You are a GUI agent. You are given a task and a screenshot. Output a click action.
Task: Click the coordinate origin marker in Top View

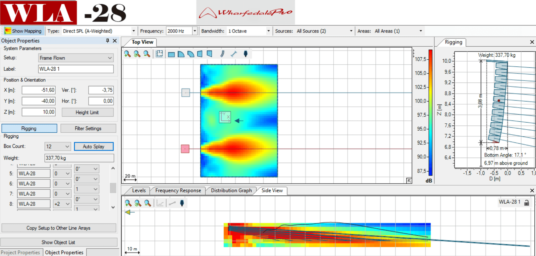225,117
